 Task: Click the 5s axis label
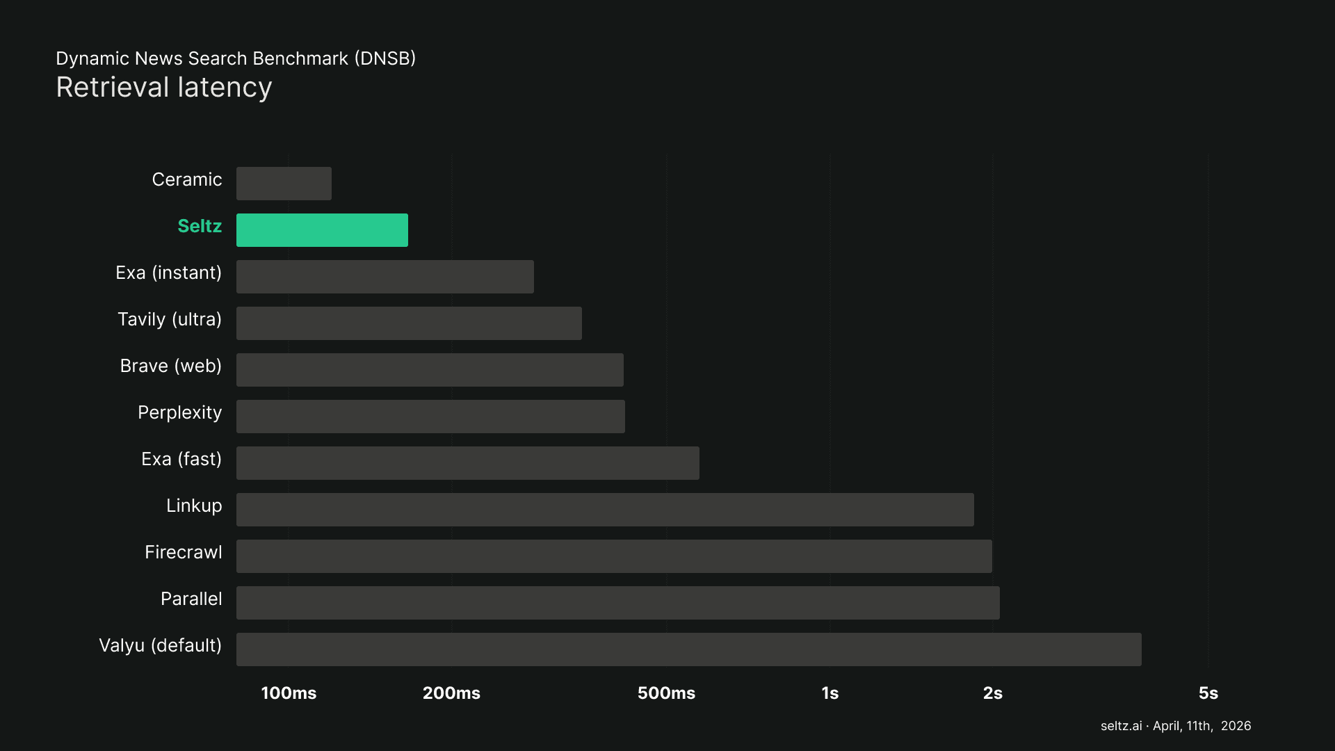tap(1208, 693)
